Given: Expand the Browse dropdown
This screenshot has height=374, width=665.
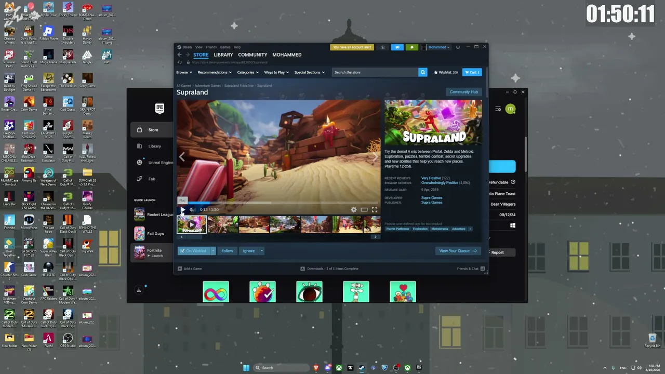Looking at the screenshot, I should tap(184, 72).
